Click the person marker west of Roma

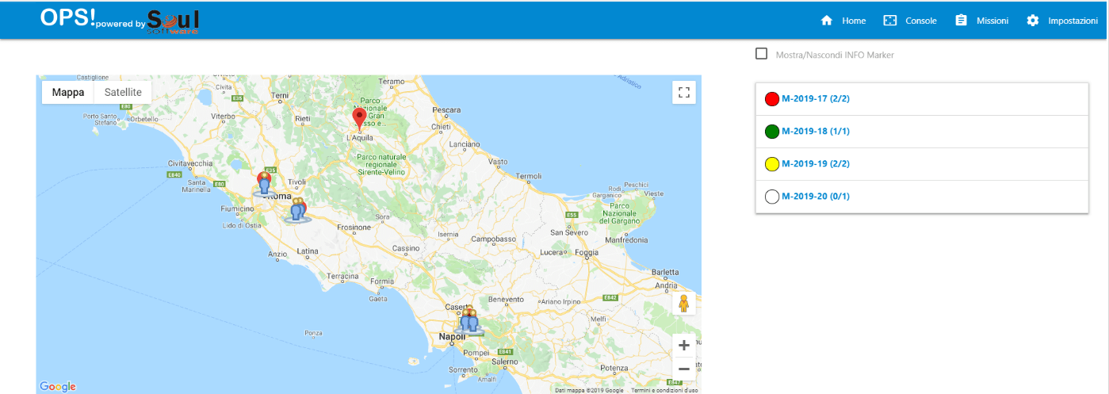(265, 186)
